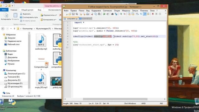Toggle the highlighted Indent Guide icon
The width and height of the screenshot is (199, 112).
145,14
